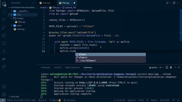Change indentation via Spaces: 4

click(132, 100)
